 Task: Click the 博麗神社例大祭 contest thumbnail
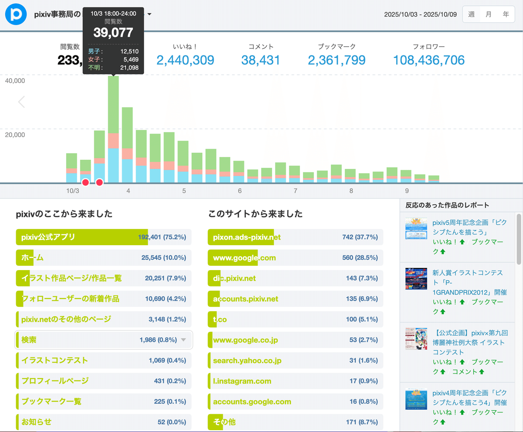point(416,339)
